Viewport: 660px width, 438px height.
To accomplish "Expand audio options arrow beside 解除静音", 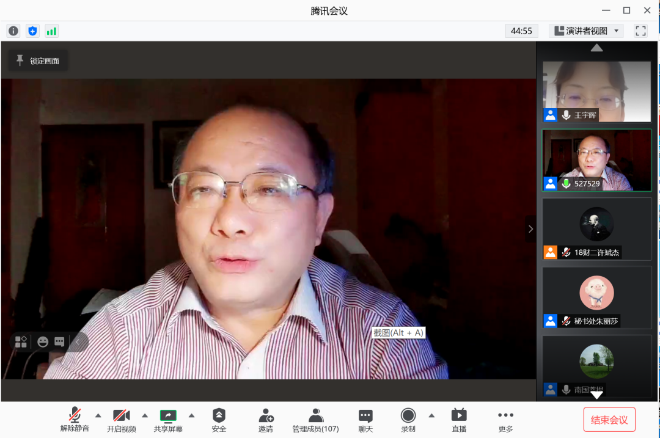I will point(98,415).
